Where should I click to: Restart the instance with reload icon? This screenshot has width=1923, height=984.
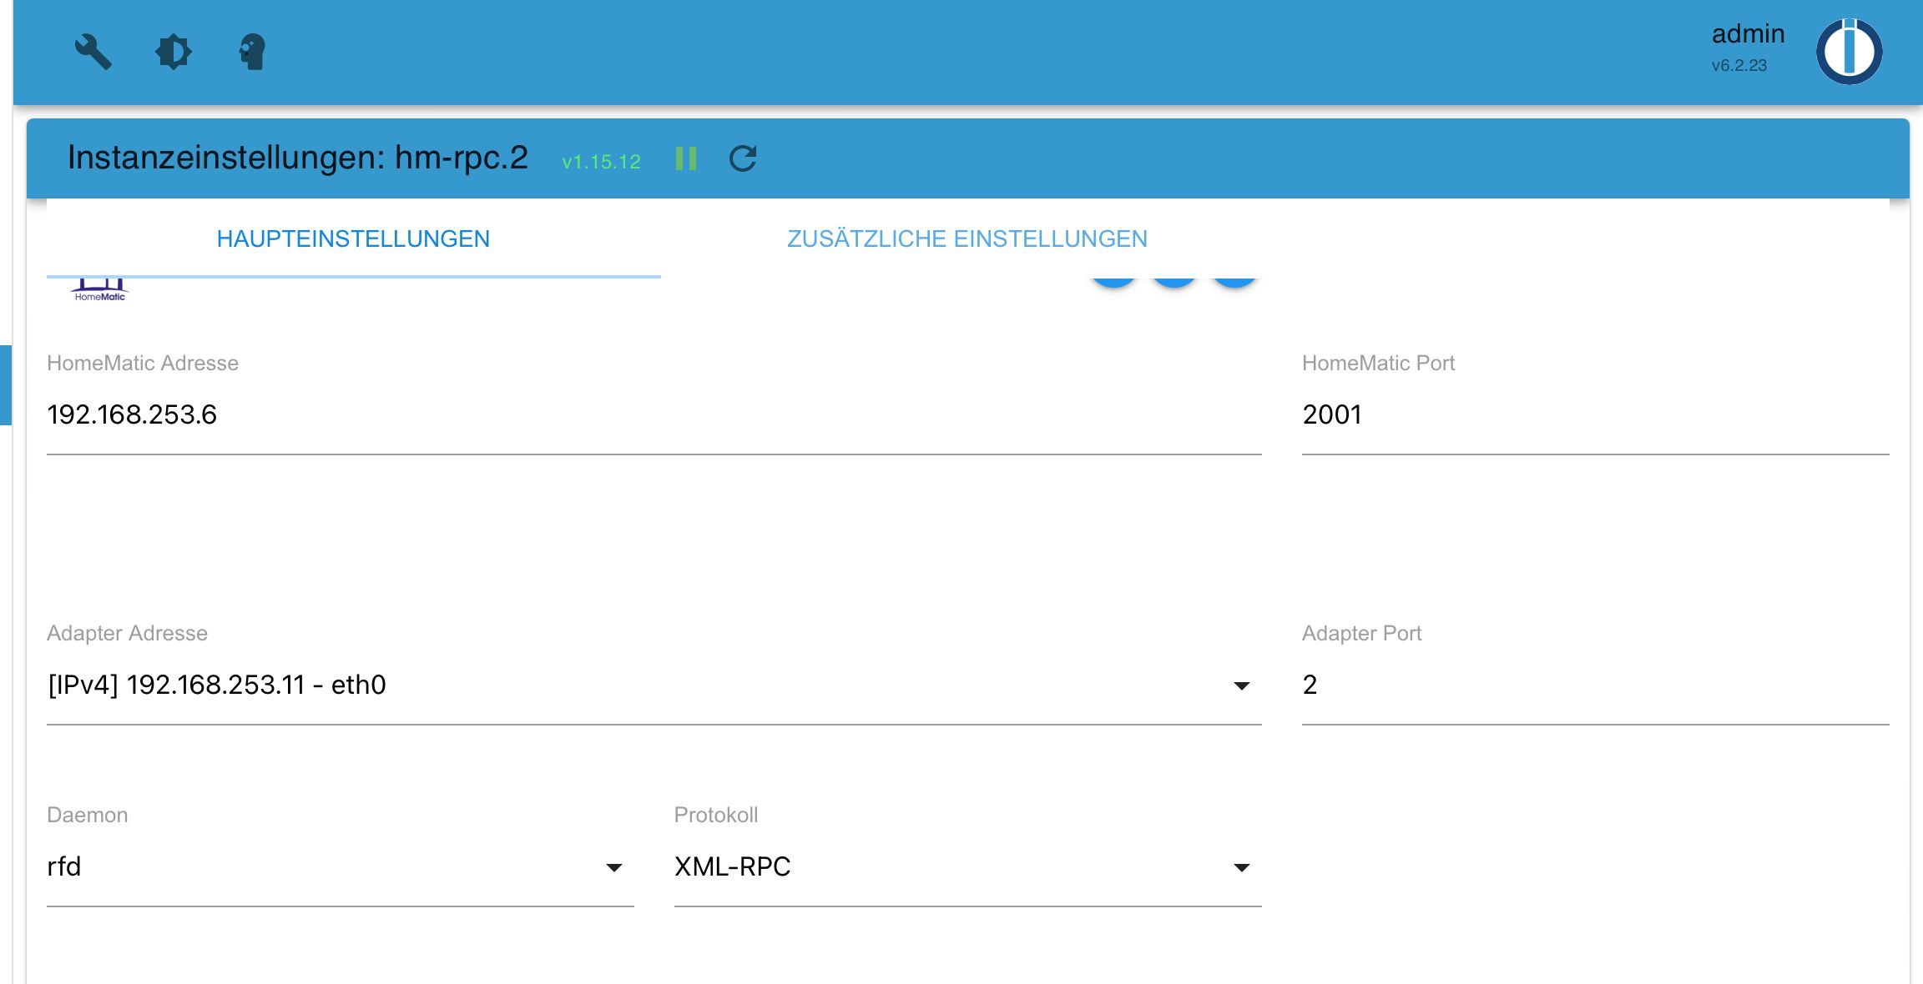[x=742, y=158]
